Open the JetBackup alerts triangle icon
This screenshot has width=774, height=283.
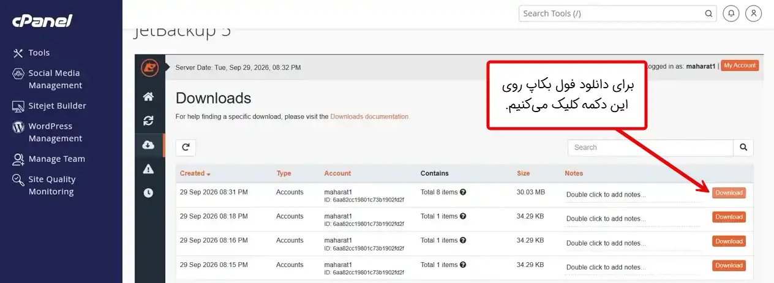click(x=148, y=169)
